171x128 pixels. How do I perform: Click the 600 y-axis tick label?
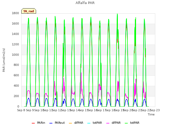tap(16, 75)
